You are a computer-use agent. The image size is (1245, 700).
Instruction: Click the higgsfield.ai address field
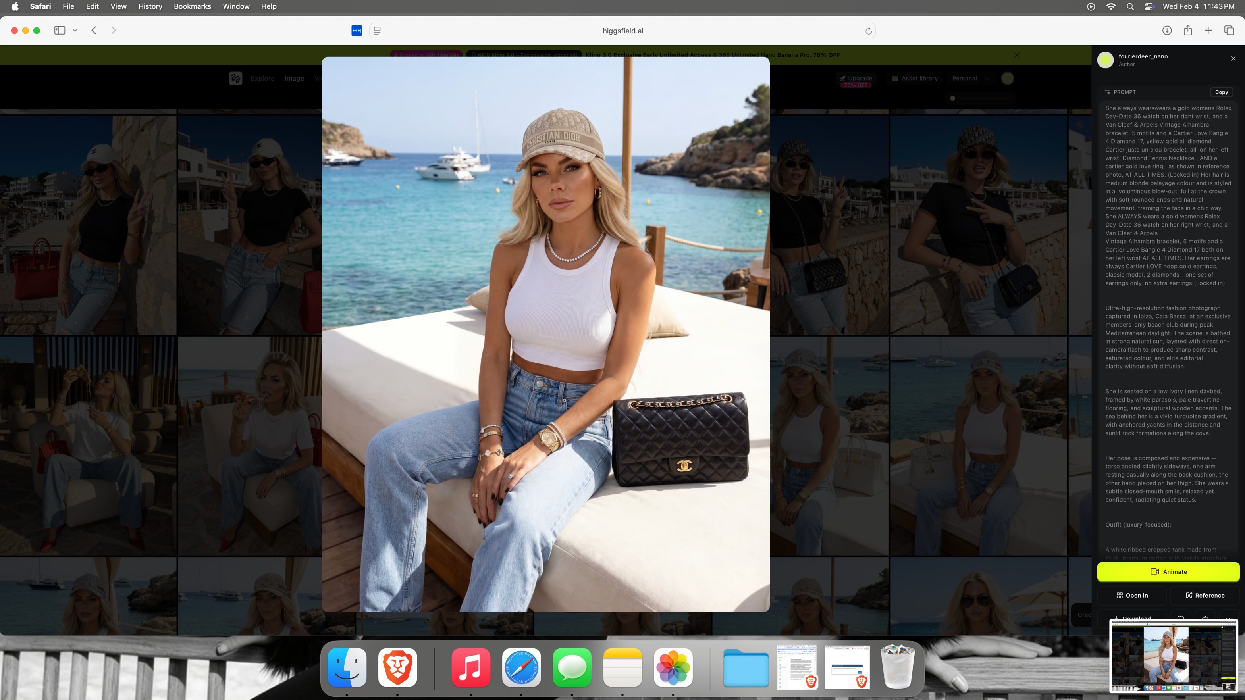point(622,31)
